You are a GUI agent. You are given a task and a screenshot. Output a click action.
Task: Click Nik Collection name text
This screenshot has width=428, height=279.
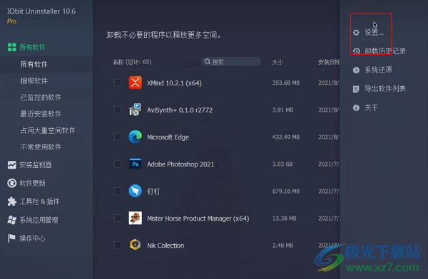coord(165,246)
